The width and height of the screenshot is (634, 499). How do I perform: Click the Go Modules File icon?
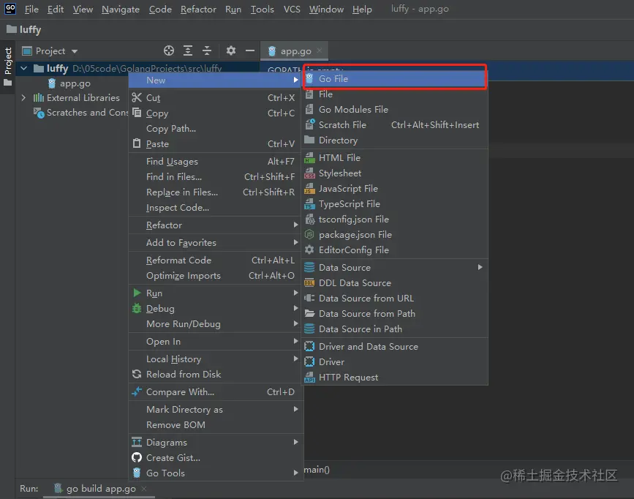309,109
